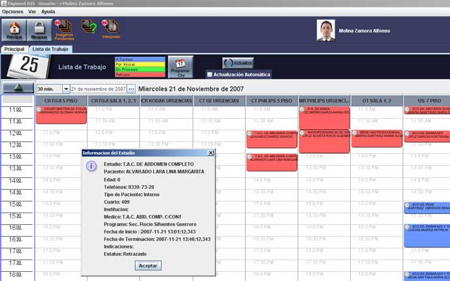Viewport: 450px width, 281px height.
Task: Click the green up arrow button
Action: pos(18,88)
